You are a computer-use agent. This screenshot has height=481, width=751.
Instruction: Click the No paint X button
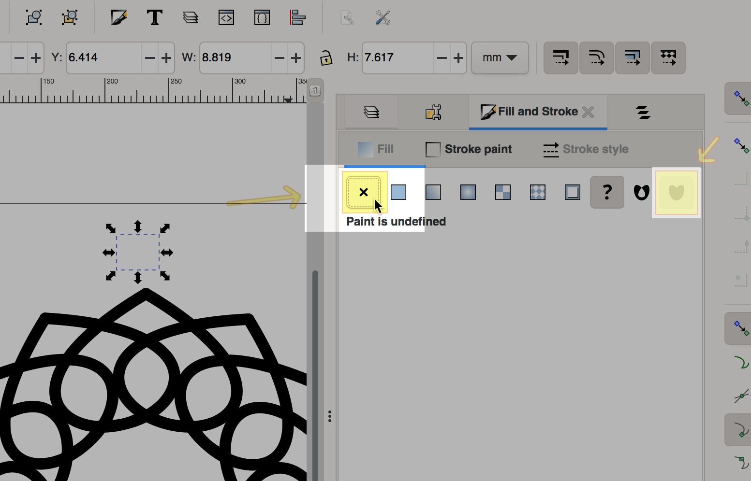(364, 192)
